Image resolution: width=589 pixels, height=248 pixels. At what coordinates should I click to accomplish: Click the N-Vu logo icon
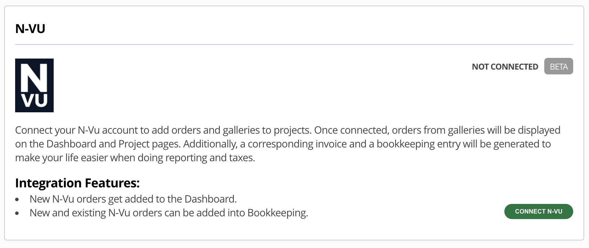point(34,85)
